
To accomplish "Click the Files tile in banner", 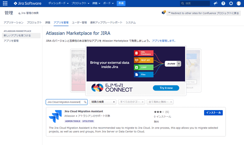I will point(144,74).
